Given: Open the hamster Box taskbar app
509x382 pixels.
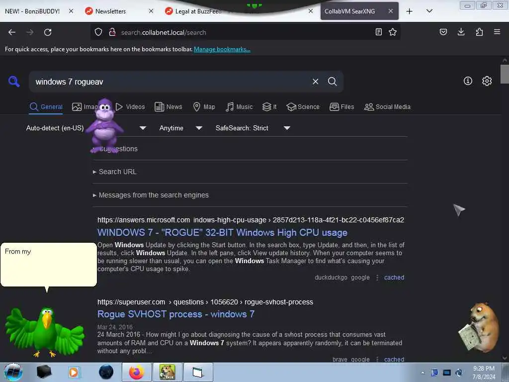Looking at the screenshot, I should click(x=168, y=372).
